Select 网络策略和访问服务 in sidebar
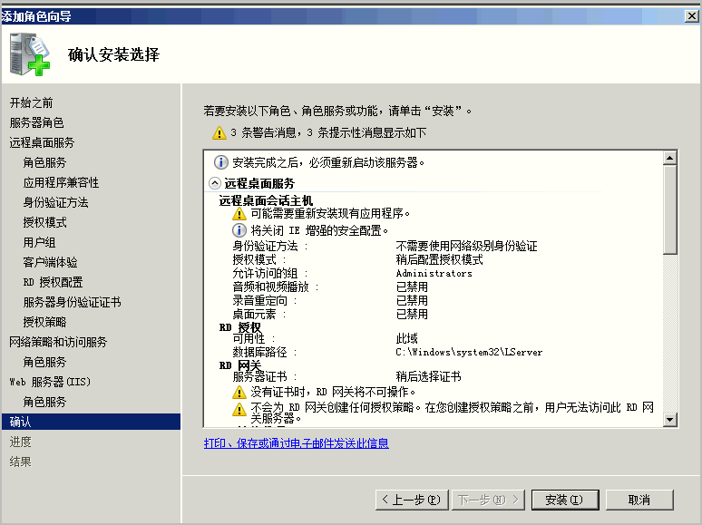The height and width of the screenshot is (525, 702). click(58, 342)
